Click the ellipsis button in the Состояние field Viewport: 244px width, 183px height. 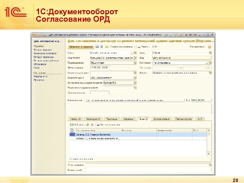point(207,63)
